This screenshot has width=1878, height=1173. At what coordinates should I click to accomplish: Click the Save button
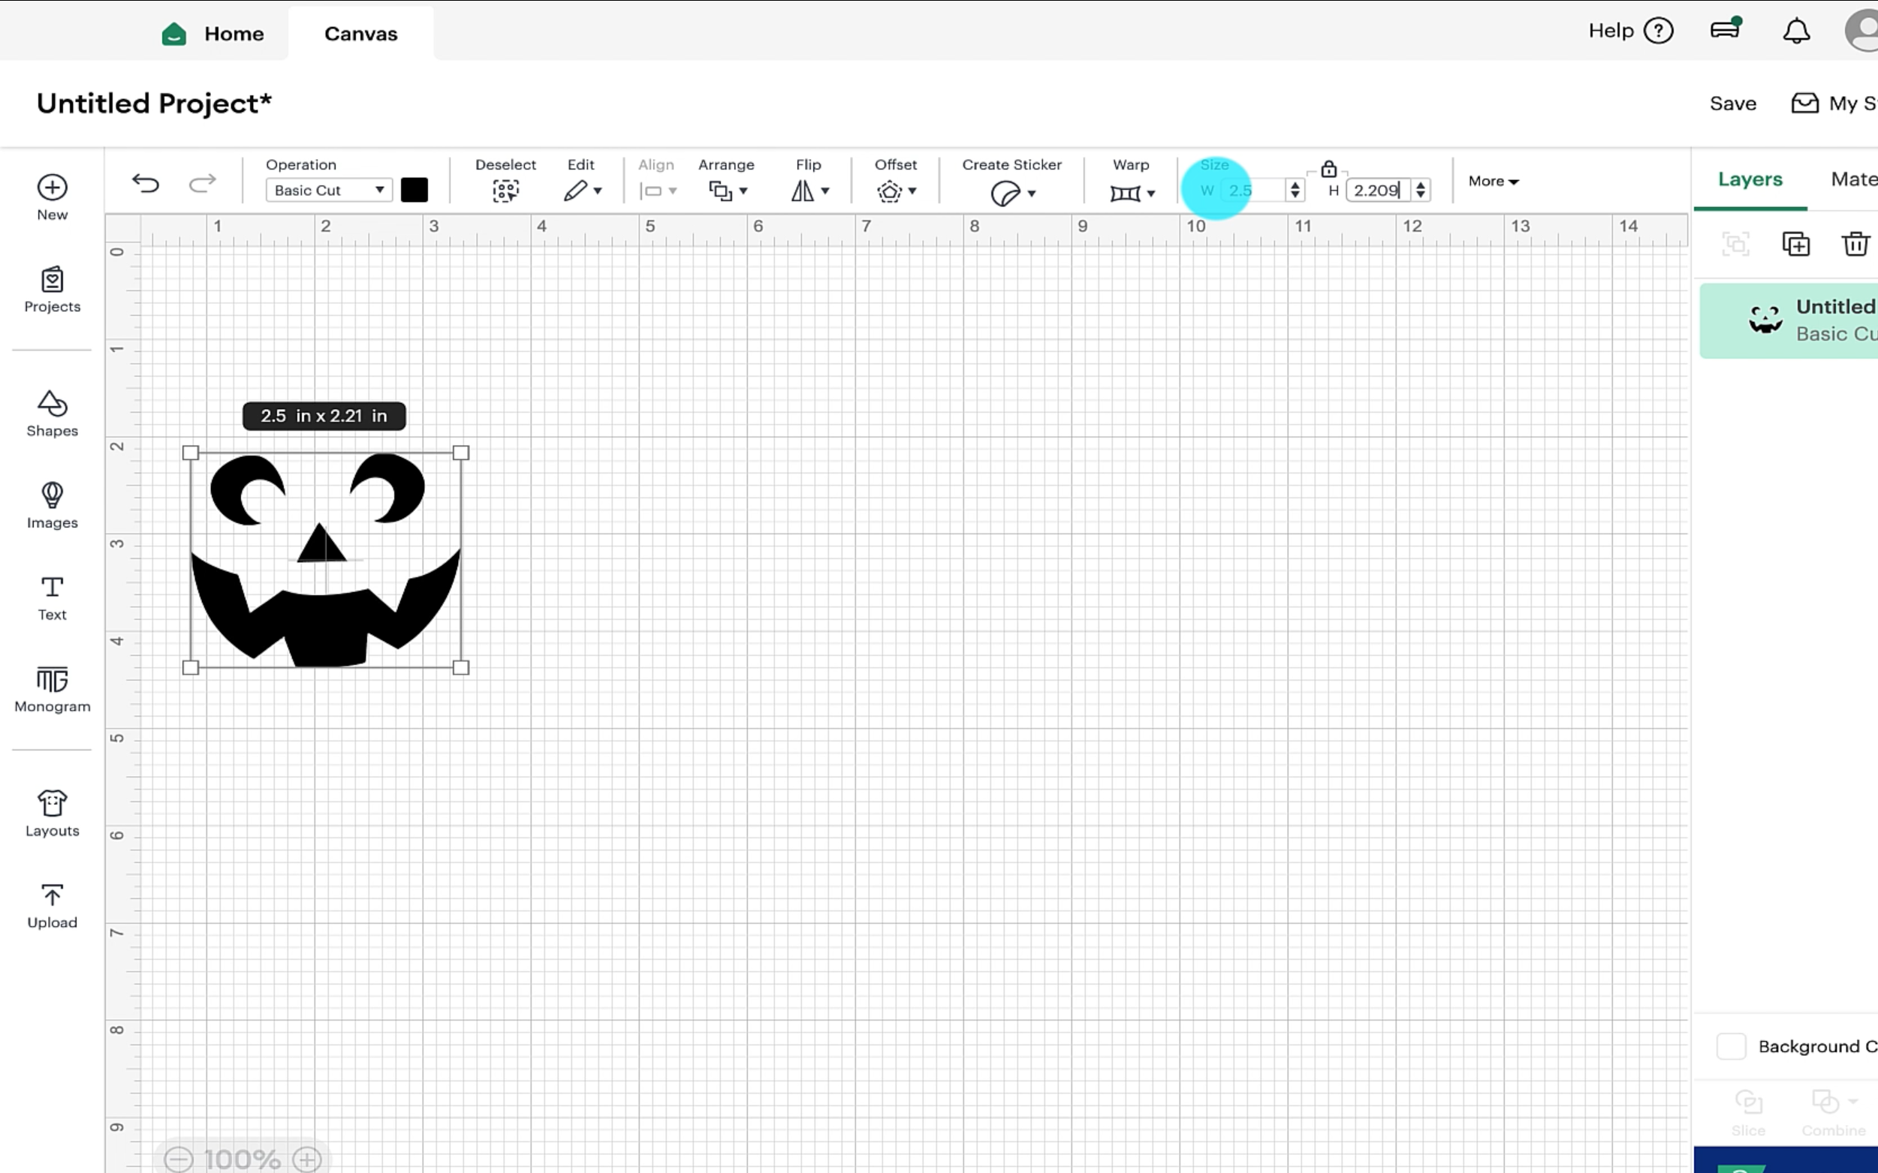1733,103
